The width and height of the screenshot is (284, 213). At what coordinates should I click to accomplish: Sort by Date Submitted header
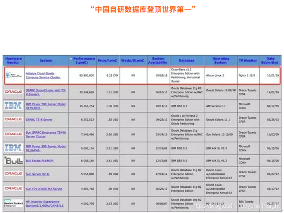[x=270, y=61]
